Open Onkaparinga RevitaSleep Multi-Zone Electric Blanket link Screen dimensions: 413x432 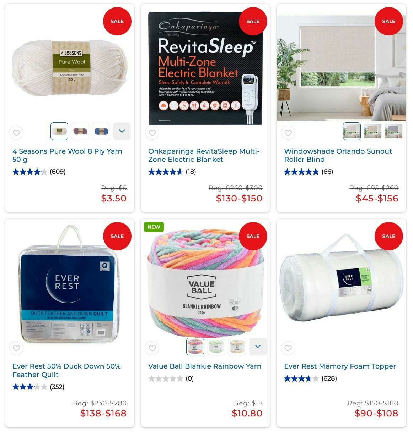tap(204, 155)
